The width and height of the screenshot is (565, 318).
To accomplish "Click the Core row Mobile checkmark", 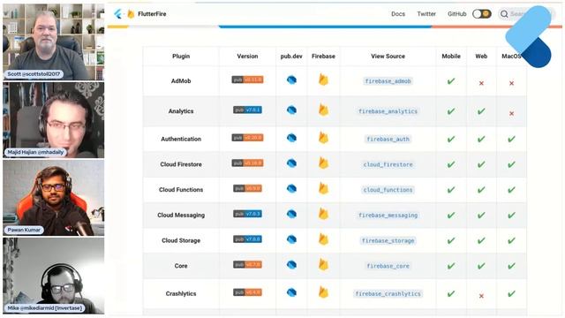I will (x=451, y=266).
